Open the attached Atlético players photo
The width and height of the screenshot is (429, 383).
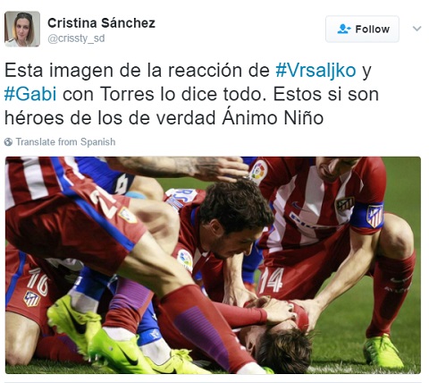coord(213,265)
